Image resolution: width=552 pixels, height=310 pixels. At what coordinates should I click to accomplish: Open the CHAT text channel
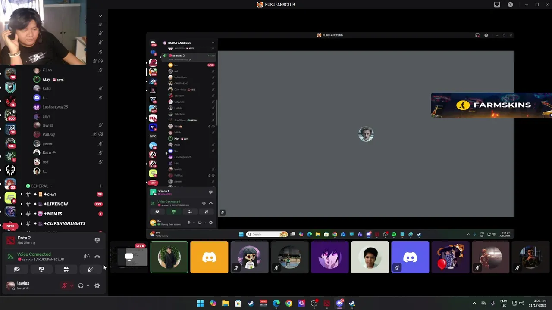pos(64,195)
